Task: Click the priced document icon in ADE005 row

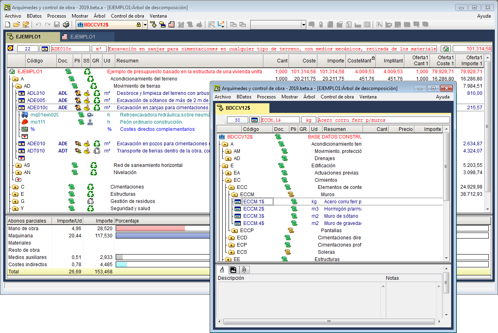Action: 78,100
